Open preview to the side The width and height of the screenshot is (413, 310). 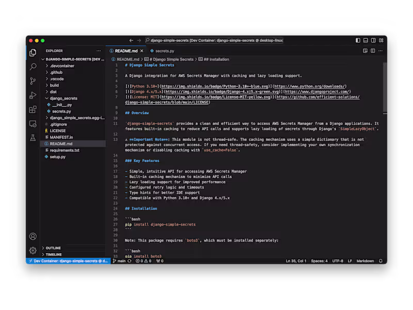(365, 51)
